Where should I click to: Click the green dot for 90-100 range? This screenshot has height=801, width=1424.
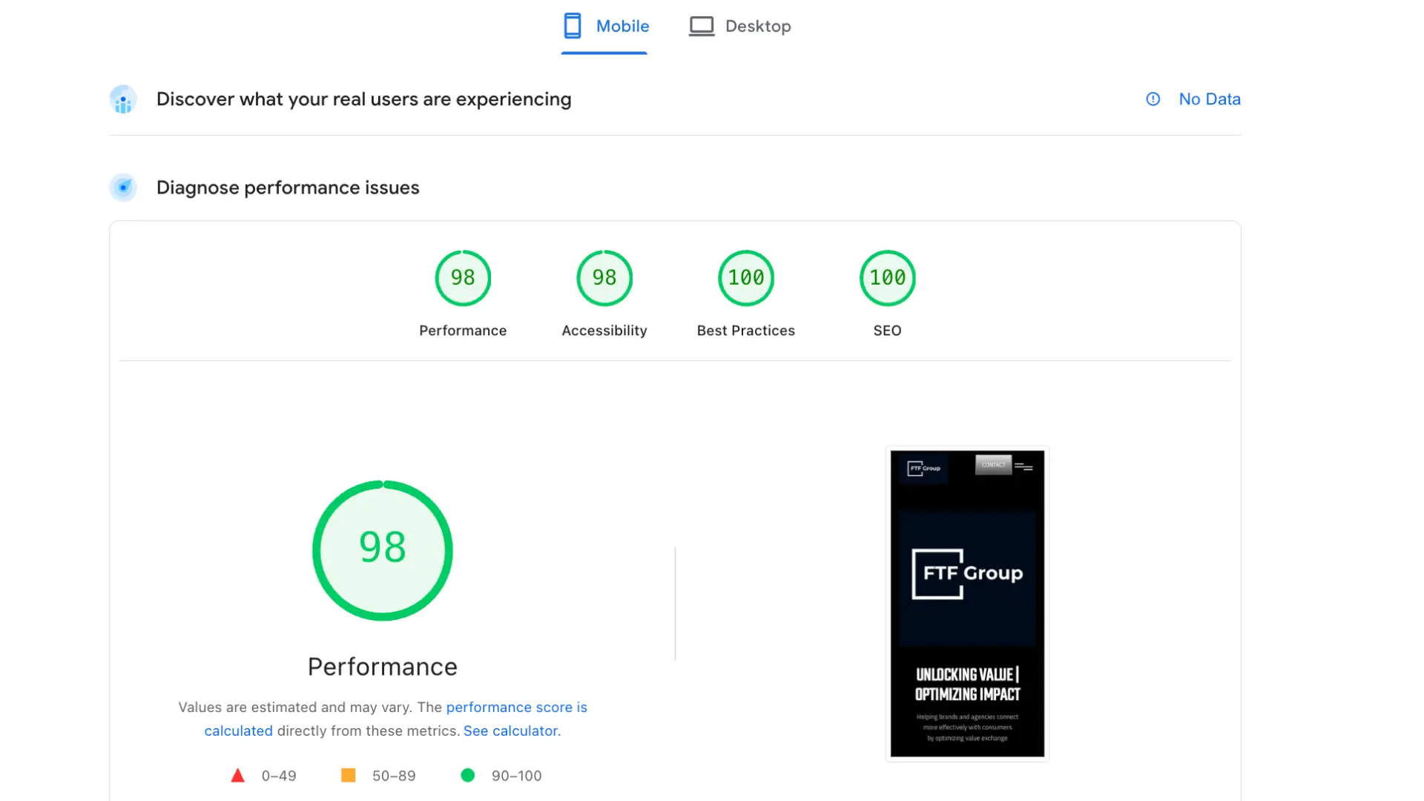(468, 775)
